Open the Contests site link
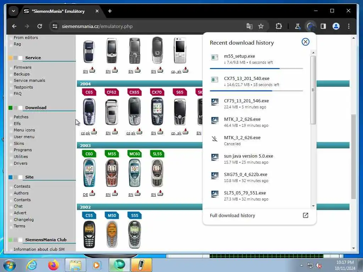 [x=22, y=186]
